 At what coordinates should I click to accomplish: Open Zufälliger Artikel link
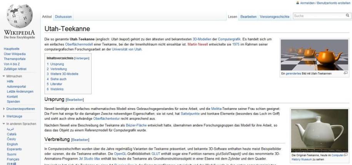(x=15, y=69)
